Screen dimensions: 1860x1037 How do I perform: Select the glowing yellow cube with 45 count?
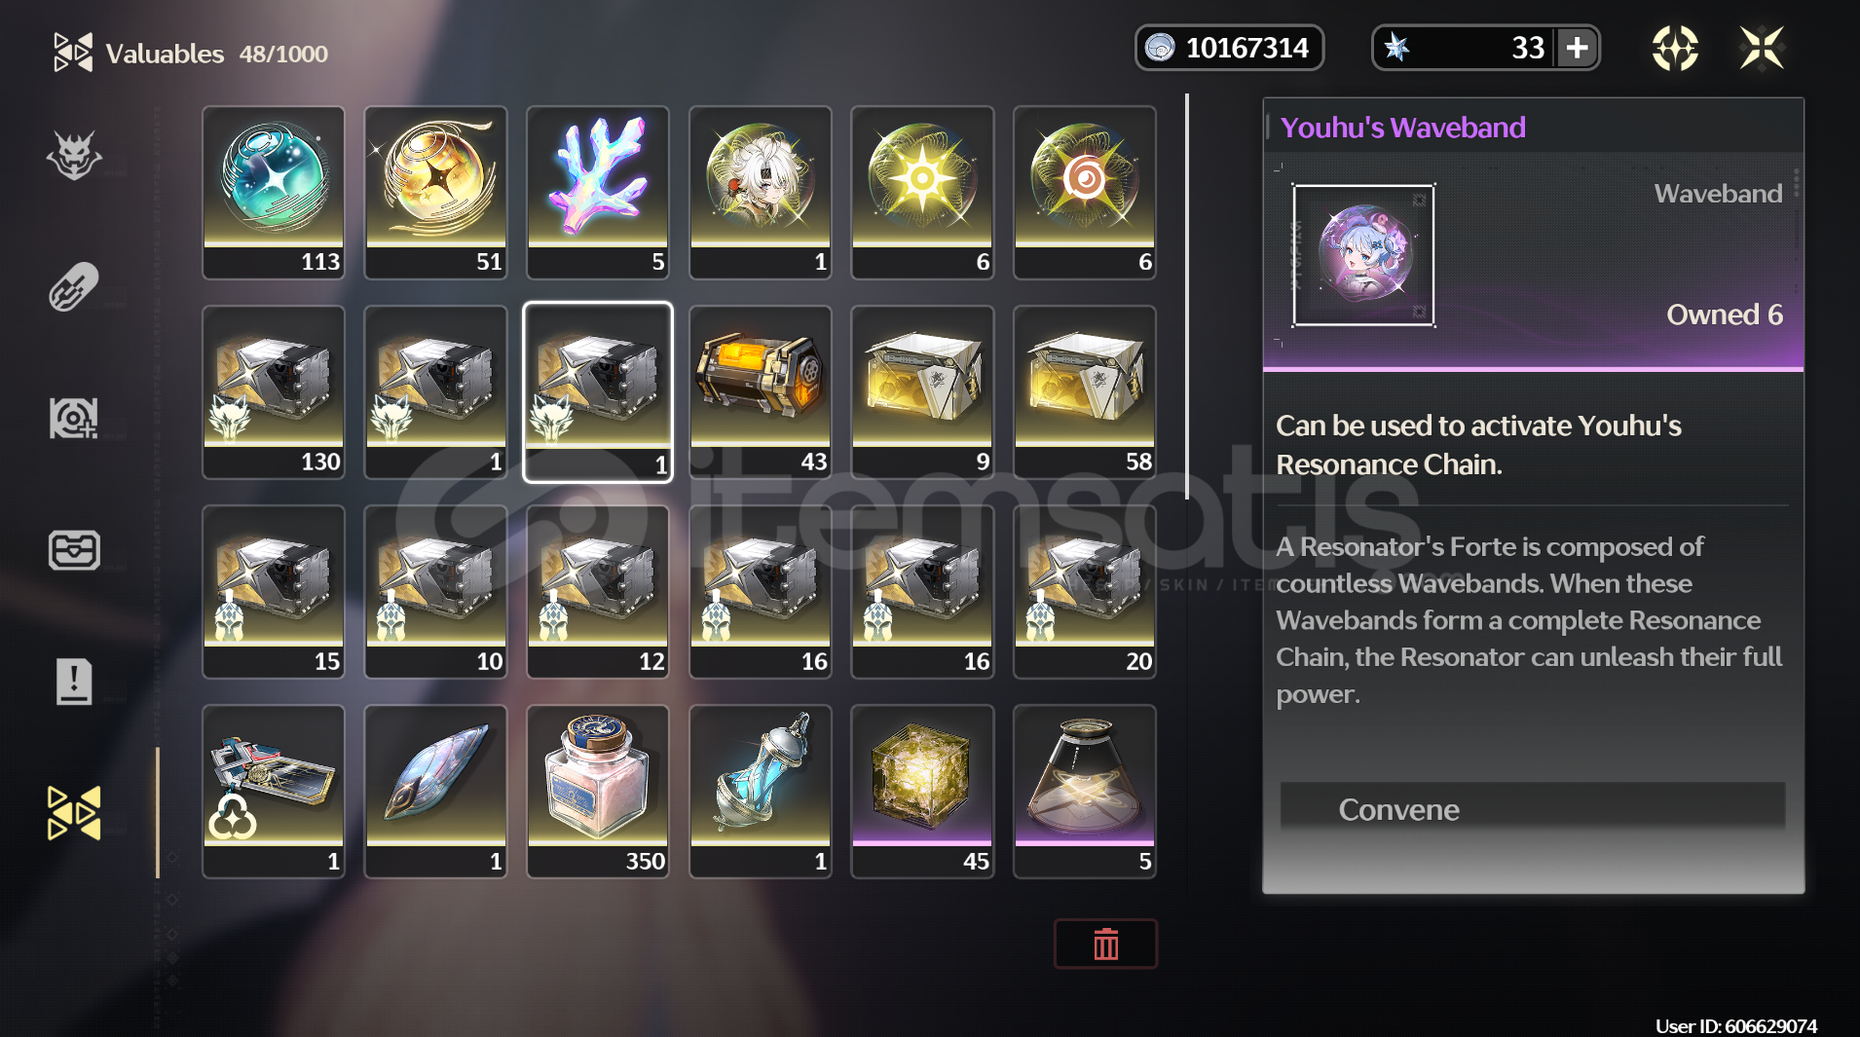(922, 792)
